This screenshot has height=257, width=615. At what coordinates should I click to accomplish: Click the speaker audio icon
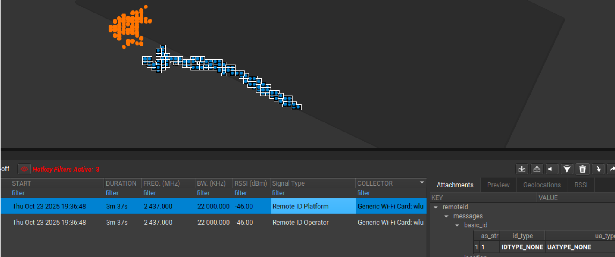coord(552,169)
